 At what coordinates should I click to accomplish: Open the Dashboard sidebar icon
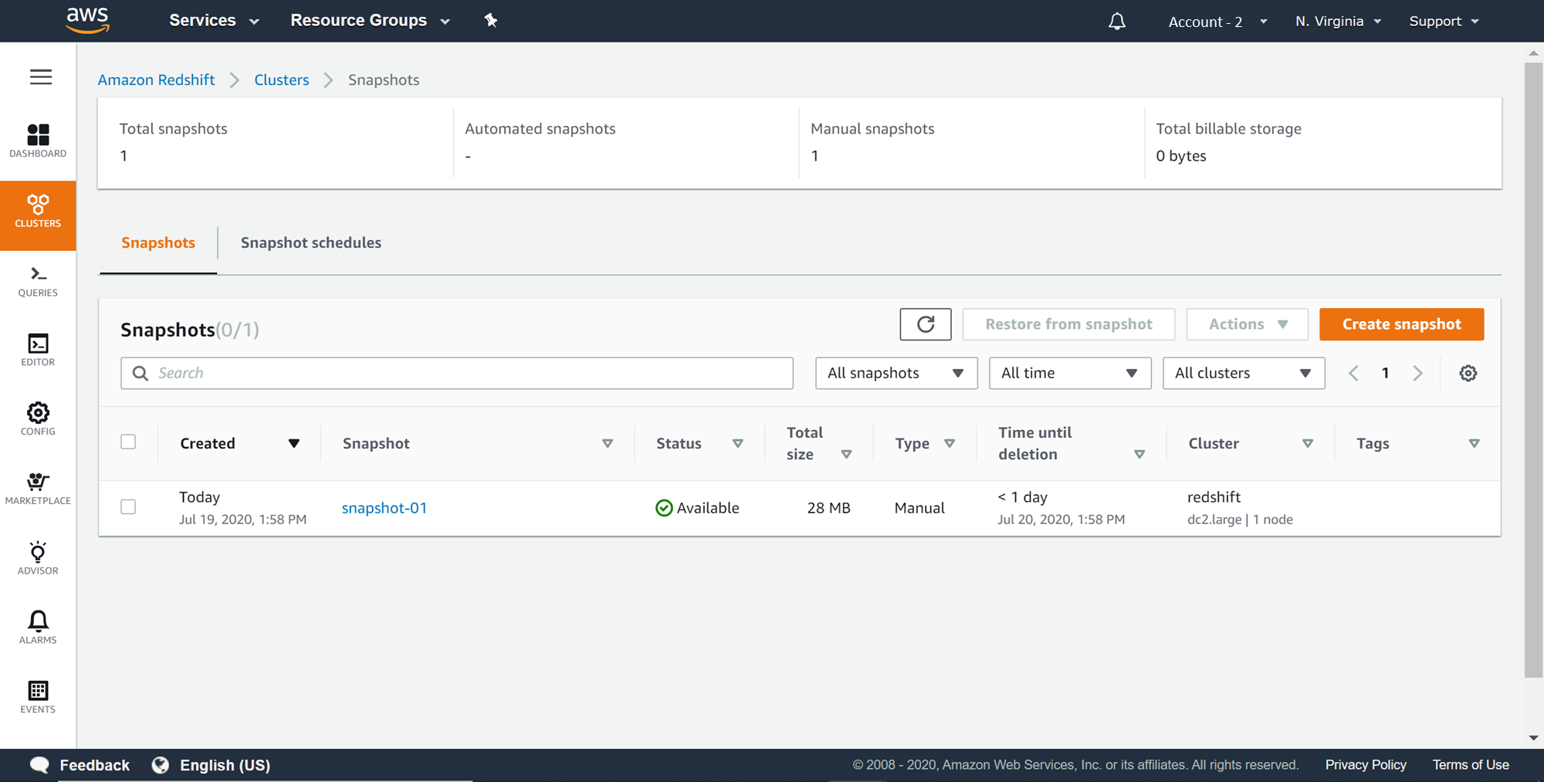pos(38,140)
